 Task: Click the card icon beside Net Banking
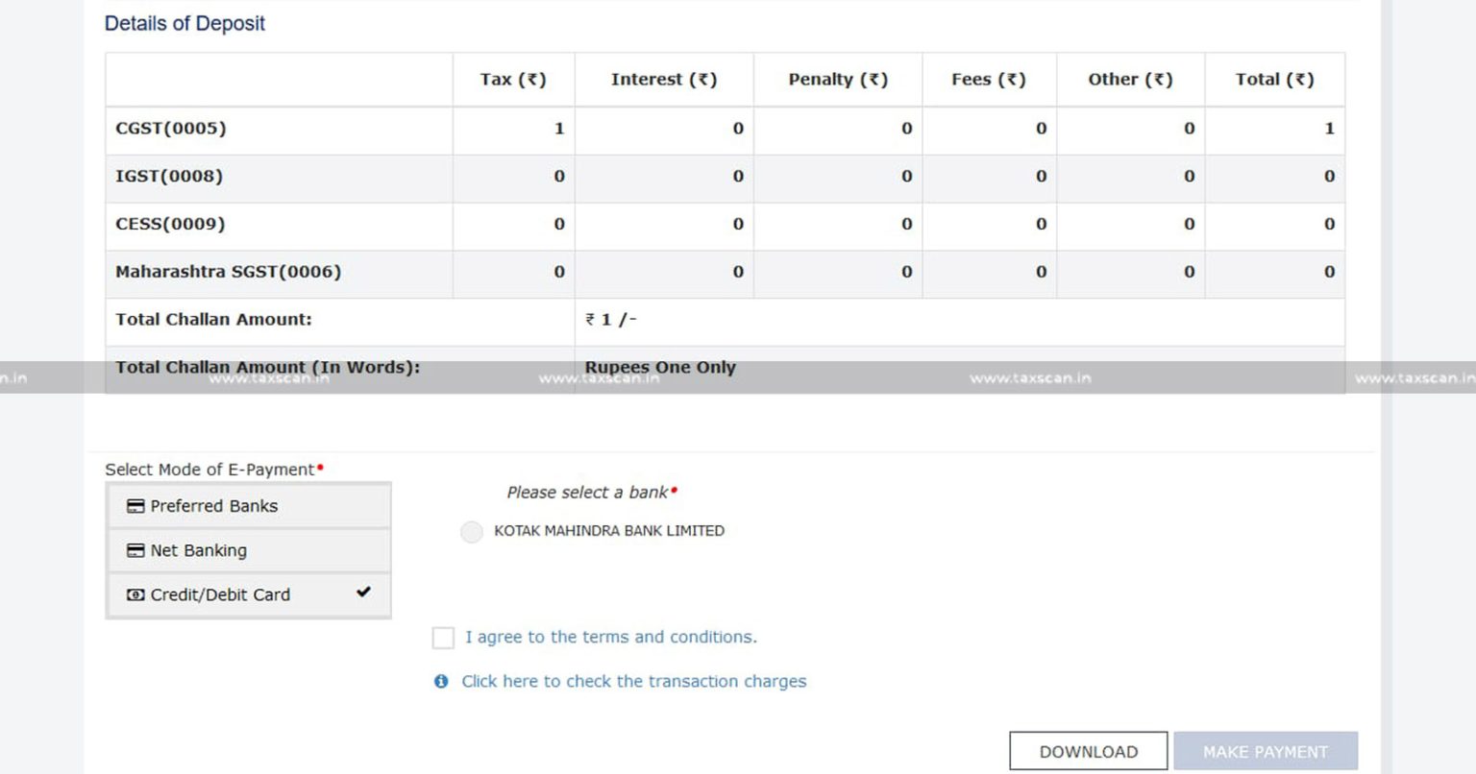(135, 551)
